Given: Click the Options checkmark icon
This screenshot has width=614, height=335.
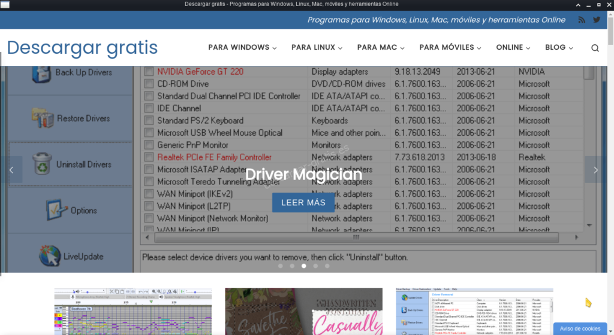Looking at the screenshot, I should 56,209.
